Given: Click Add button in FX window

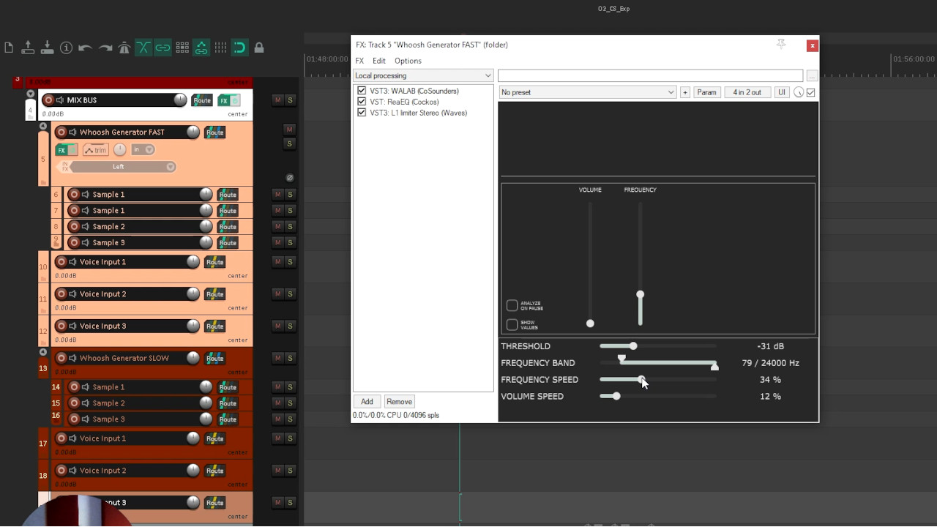Looking at the screenshot, I should point(367,402).
